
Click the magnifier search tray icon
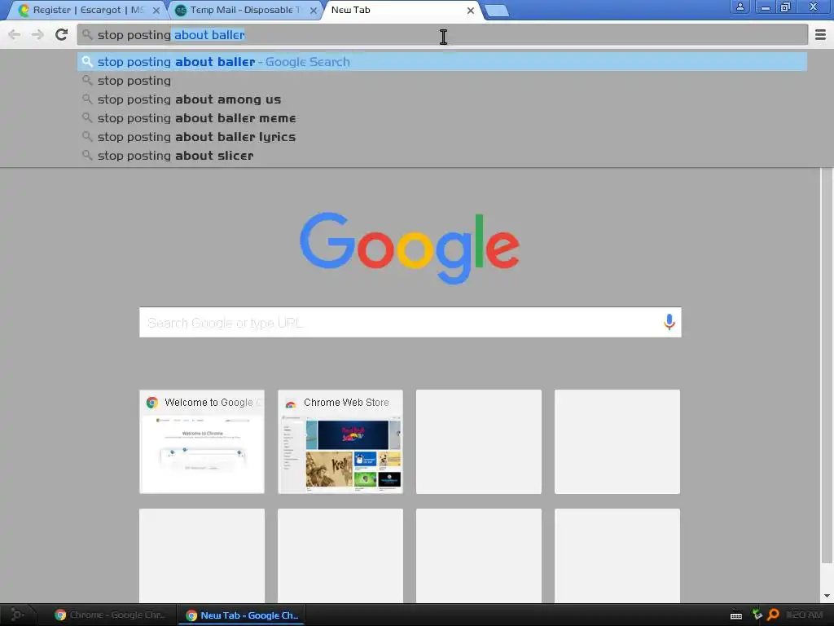pyautogui.click(x=774, y=615)
